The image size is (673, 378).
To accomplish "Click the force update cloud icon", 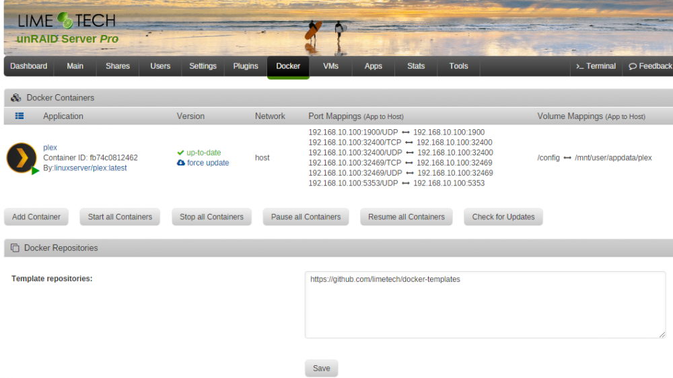I will coord(180,163).
